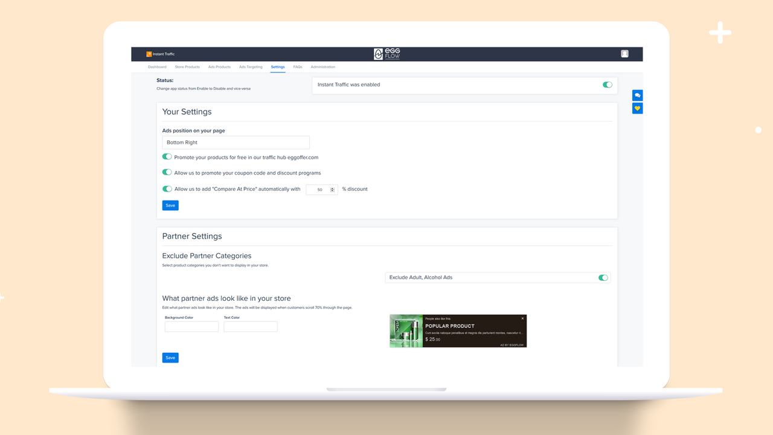Go to the FAQs tab
Screen dimensions: 773x435
(x=298, y=66)
